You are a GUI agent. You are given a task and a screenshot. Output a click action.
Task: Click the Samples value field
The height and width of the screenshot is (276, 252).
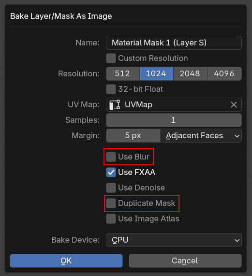coord(174,120)
